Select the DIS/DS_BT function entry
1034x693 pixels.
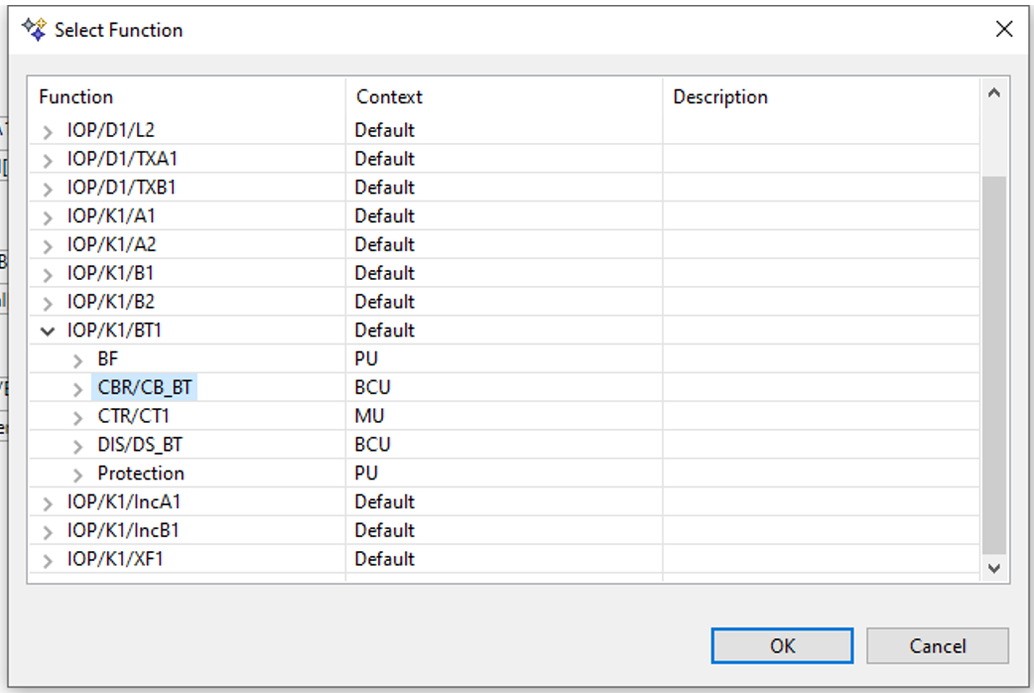tap(138, 445)
